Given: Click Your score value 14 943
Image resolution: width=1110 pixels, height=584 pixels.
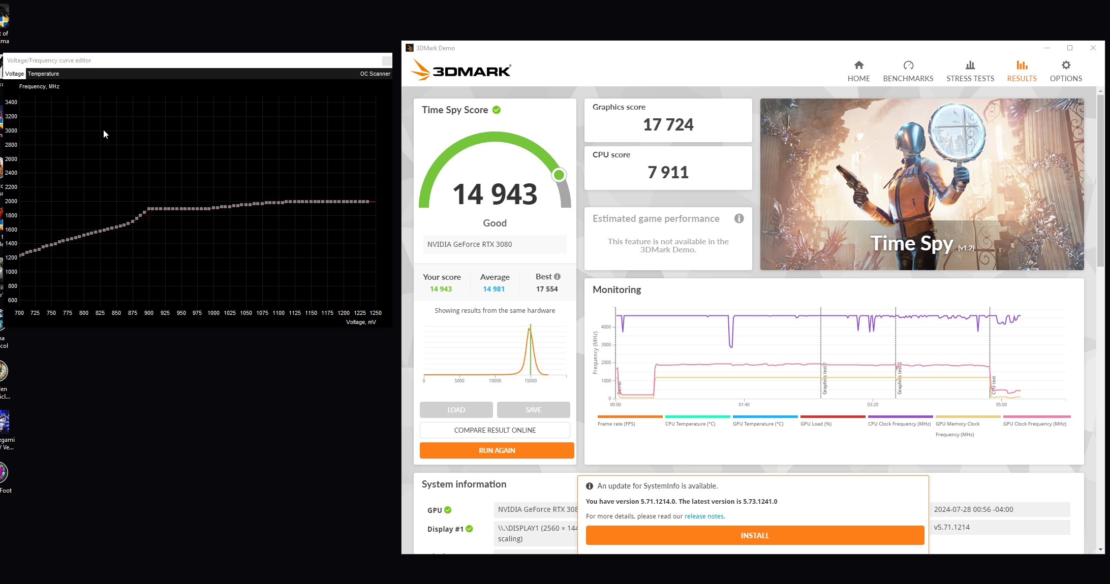Looking at the screenshot, I should [441, 289].
